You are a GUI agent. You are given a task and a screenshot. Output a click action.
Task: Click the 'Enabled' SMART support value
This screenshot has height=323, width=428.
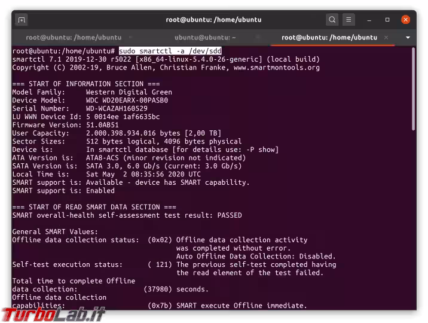pyautogui.click(x=100, y=191)
